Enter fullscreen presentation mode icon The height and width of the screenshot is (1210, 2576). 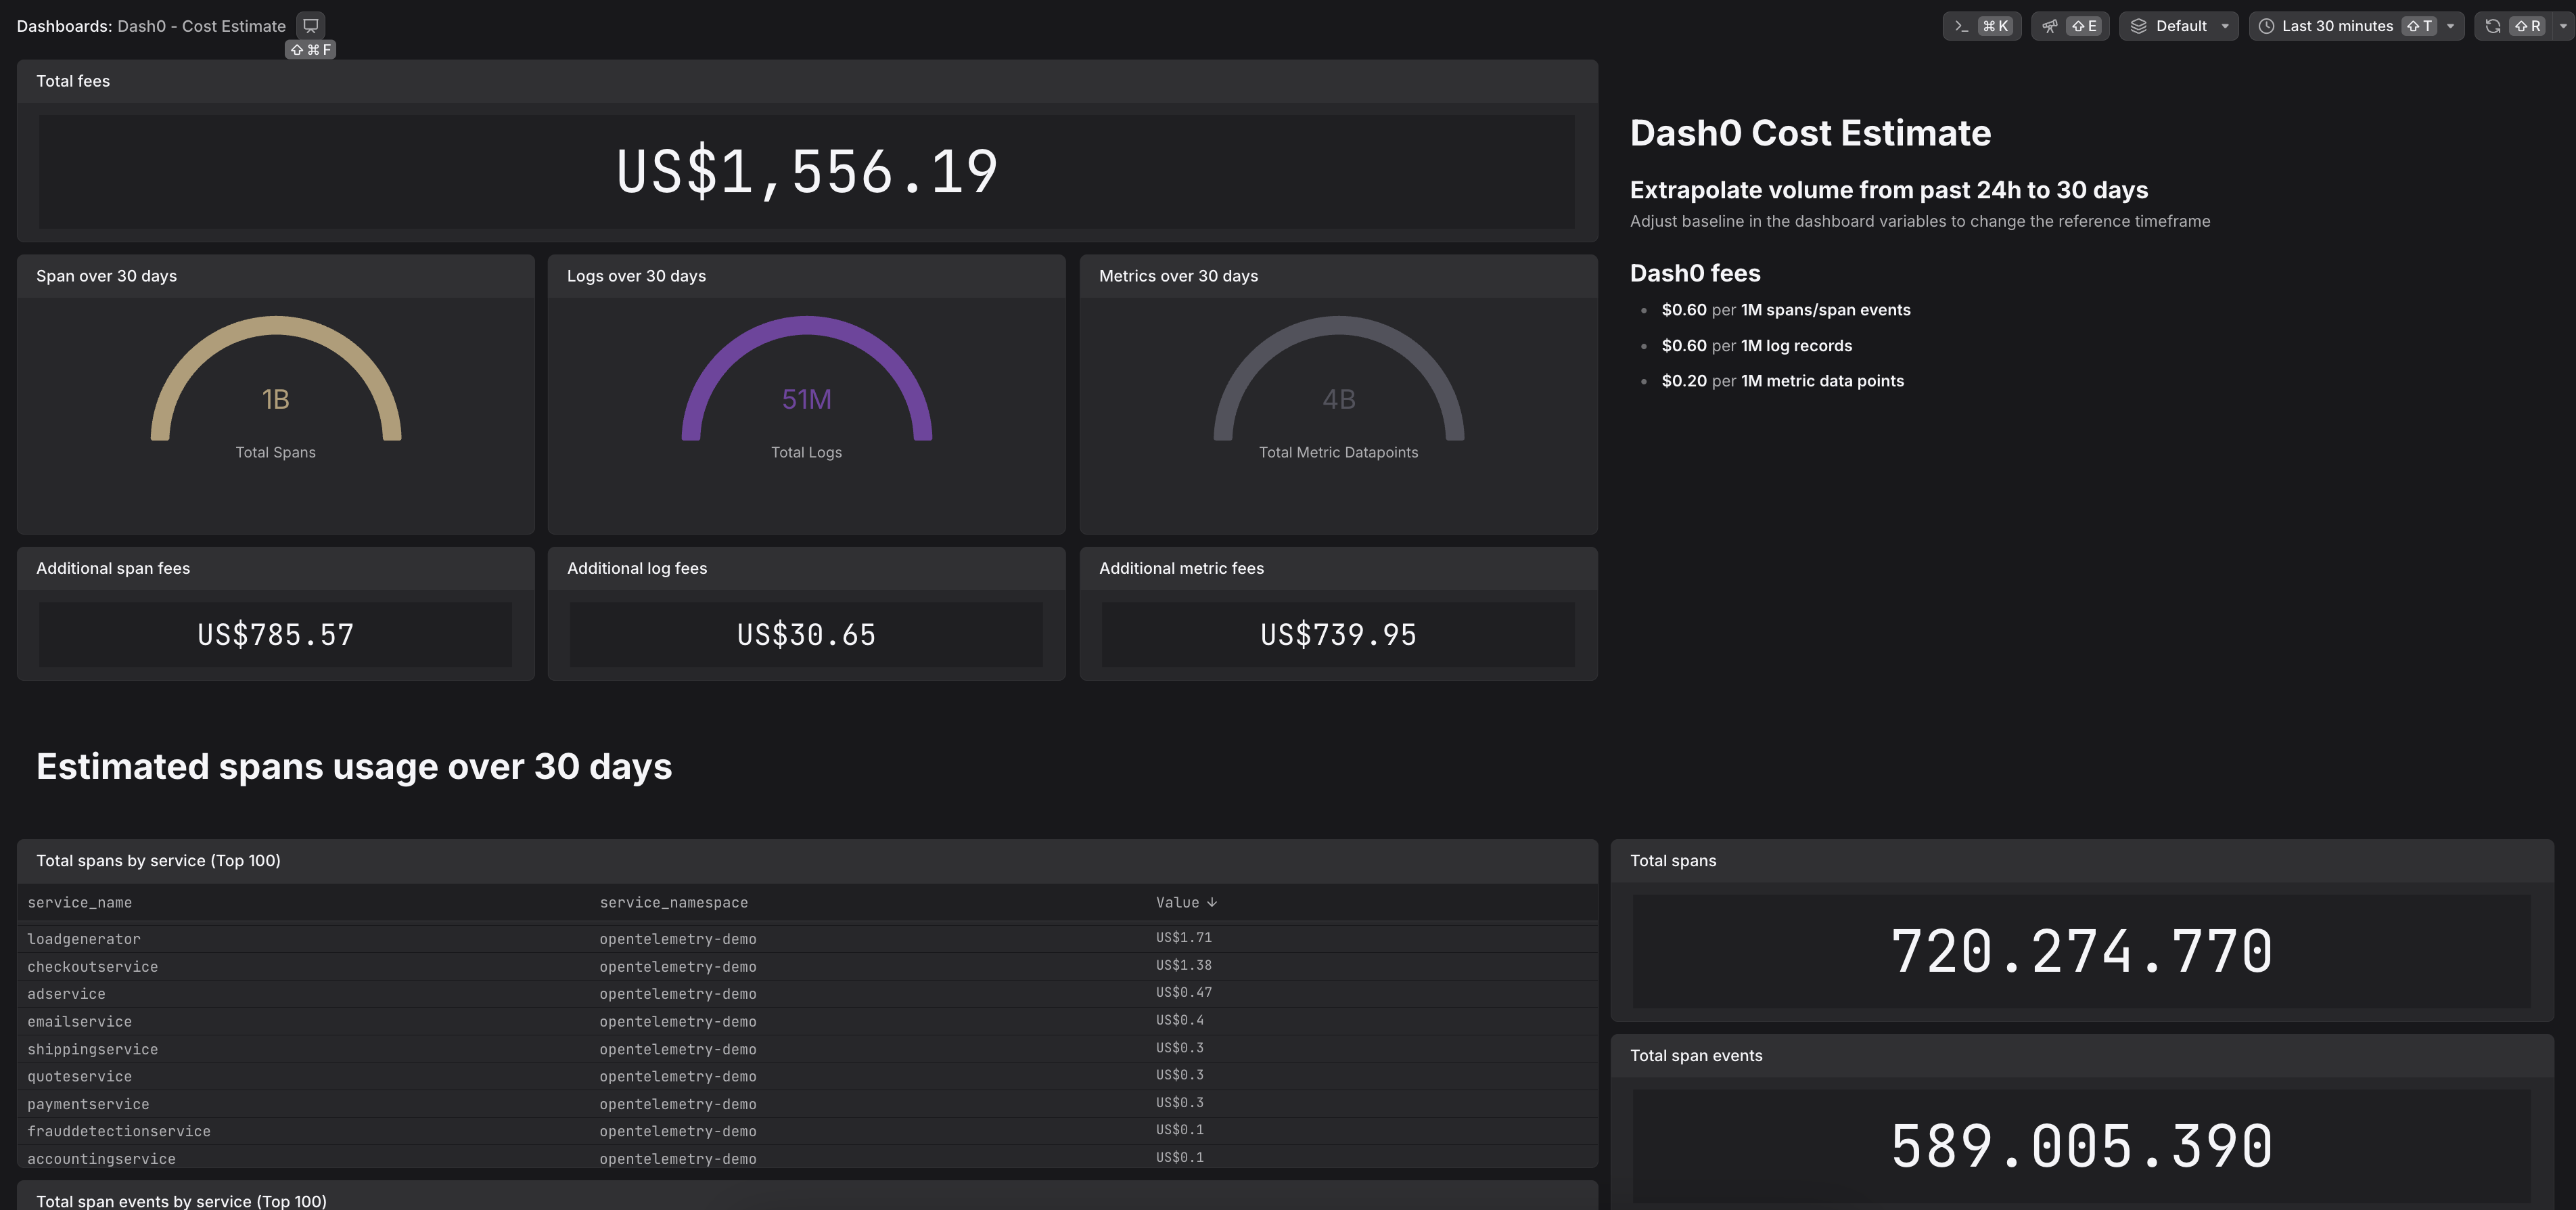point(311,26)
